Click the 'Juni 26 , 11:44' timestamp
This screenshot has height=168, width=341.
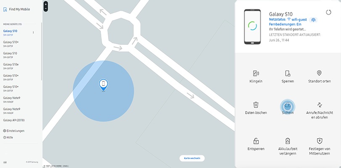(279, 40)
